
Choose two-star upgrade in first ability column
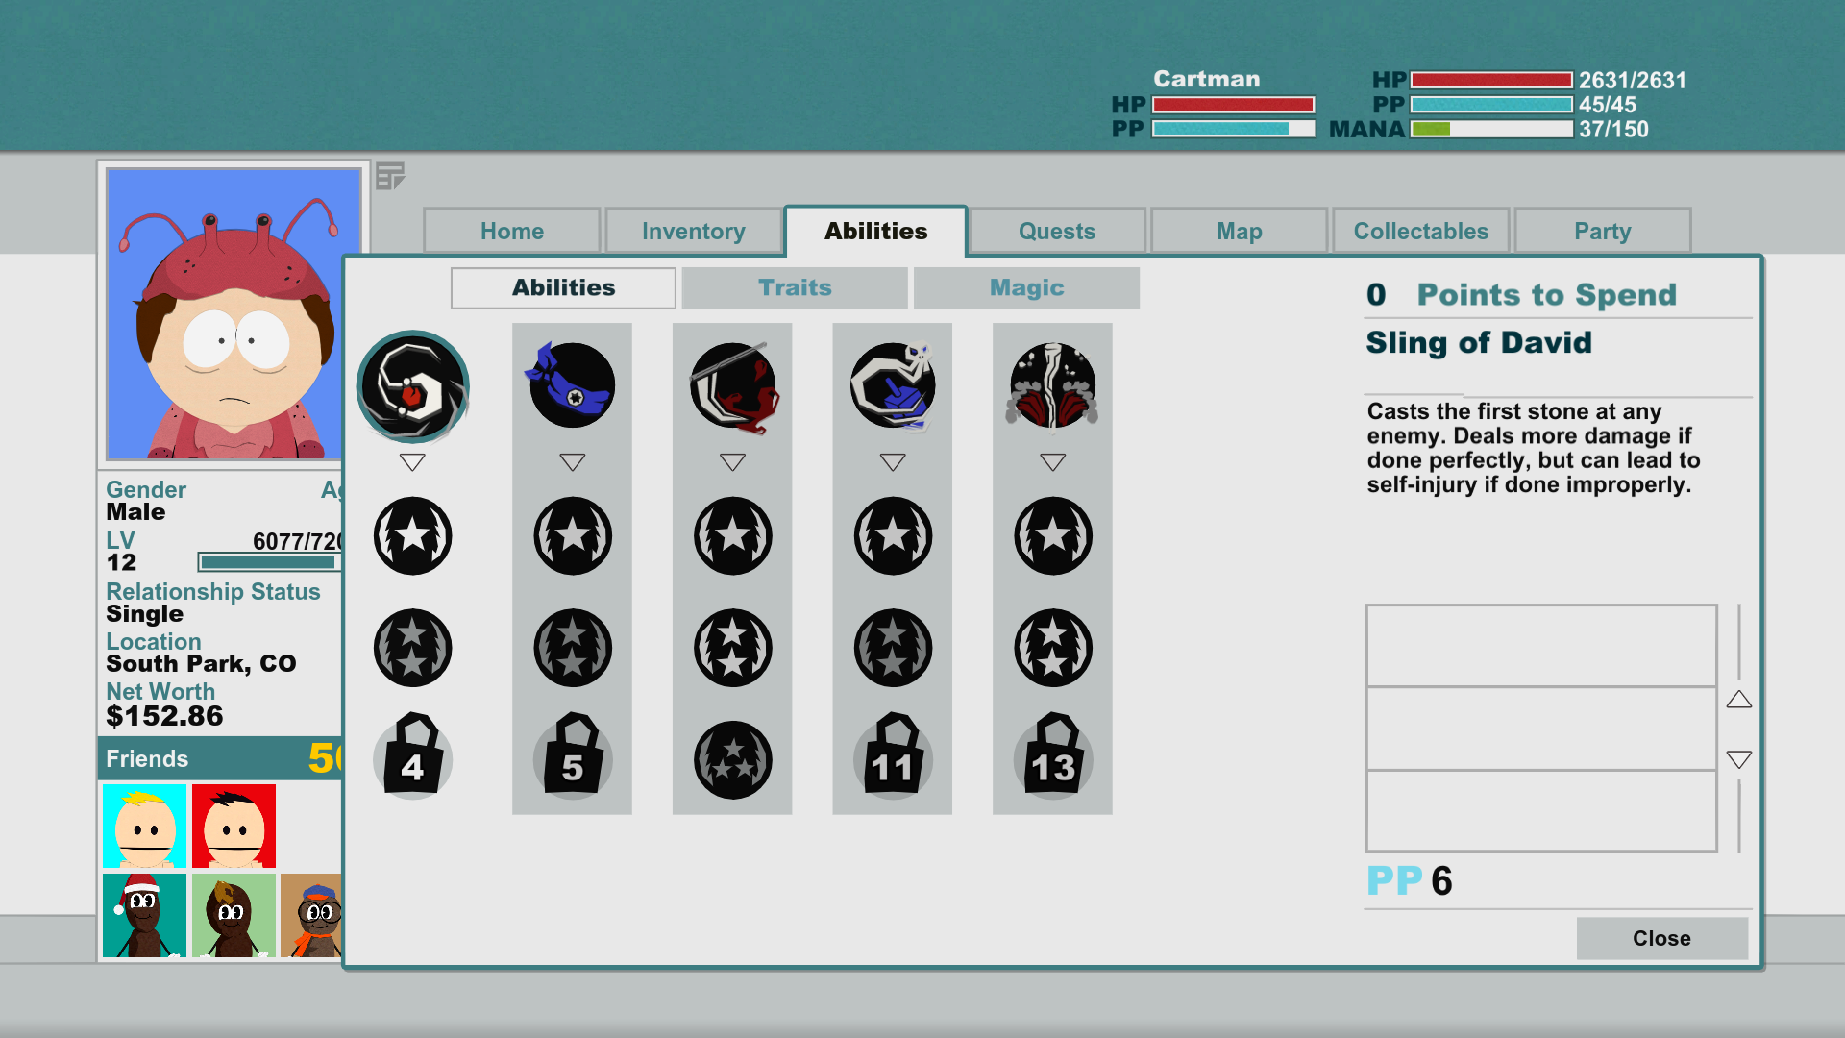point(413,648)
